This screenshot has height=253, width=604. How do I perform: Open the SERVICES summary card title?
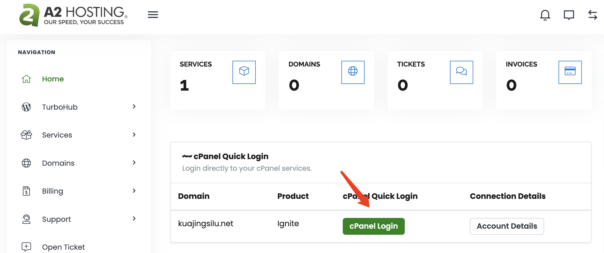[x=196, y=64]
